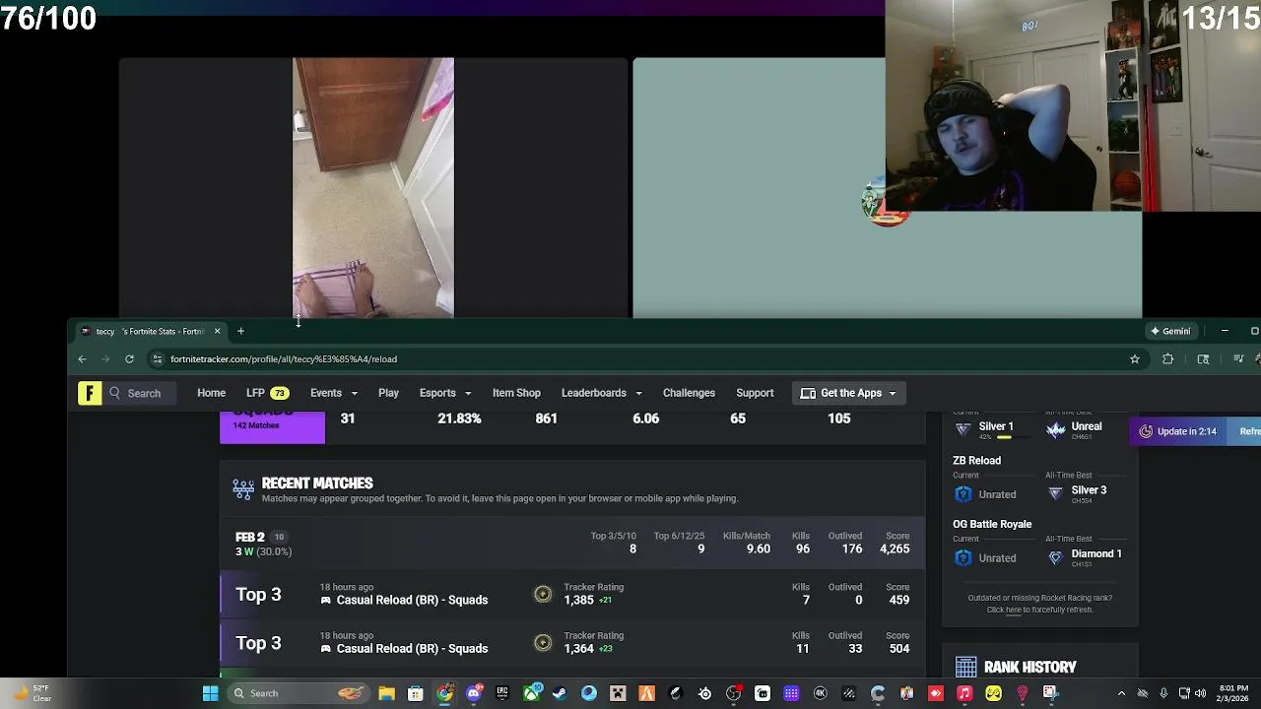This screenshot has width=1261, height=709.
Task: Click the site info icon in address bar
Action: tap(157, 359)
